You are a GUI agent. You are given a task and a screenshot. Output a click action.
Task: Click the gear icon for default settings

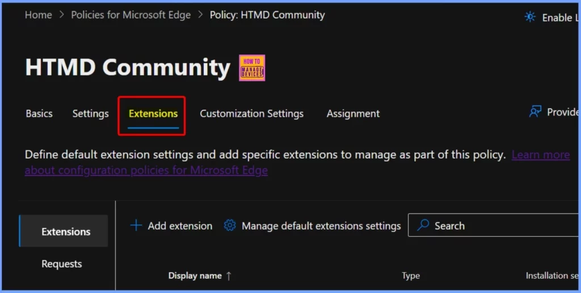click(x=230, y=226)
